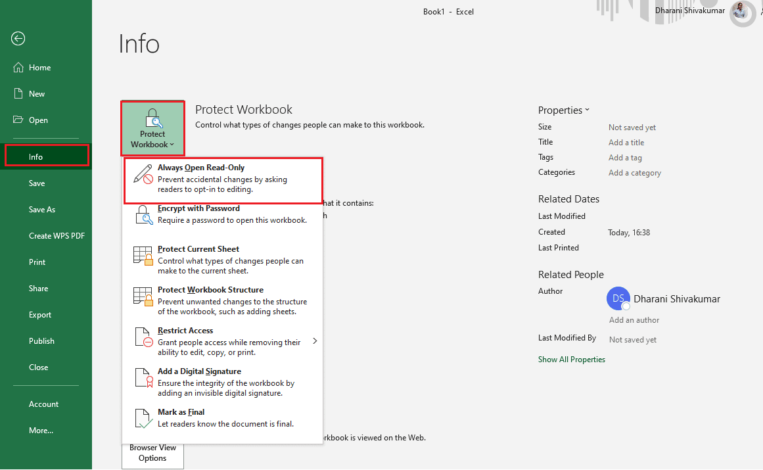Go to the Print menu item
The width and height of the screenshot is (763, 470).
(x=37, y=262)
